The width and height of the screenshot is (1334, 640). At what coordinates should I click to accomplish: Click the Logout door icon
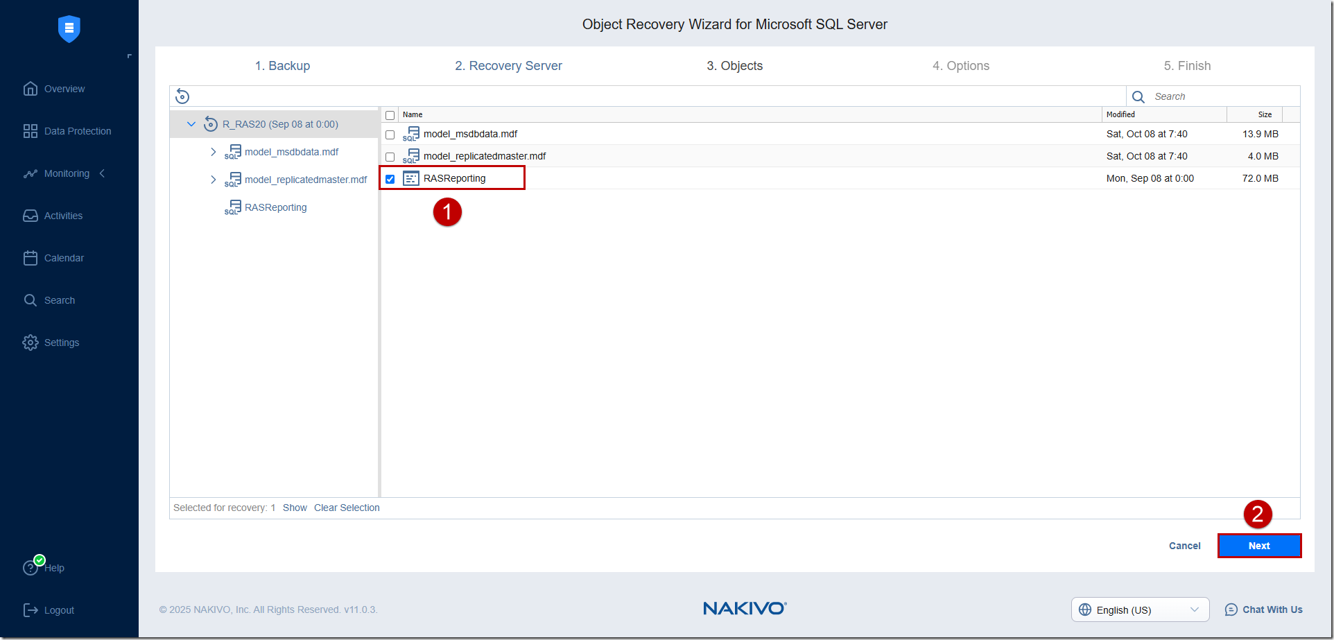point(31,610)
